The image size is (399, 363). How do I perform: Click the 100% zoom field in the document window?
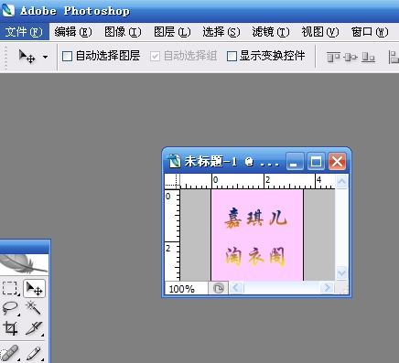pyautogui.click(x=187, y=288)
